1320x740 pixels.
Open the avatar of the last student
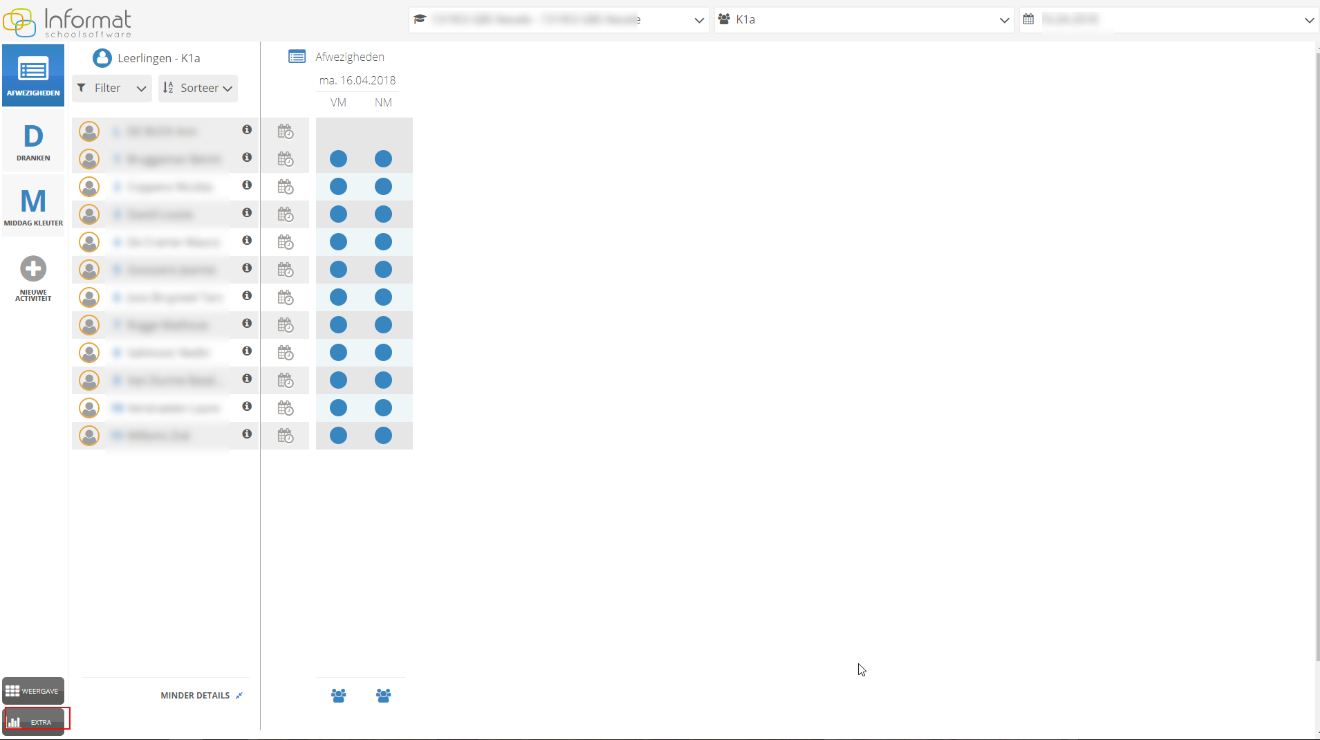coord(89,436)
